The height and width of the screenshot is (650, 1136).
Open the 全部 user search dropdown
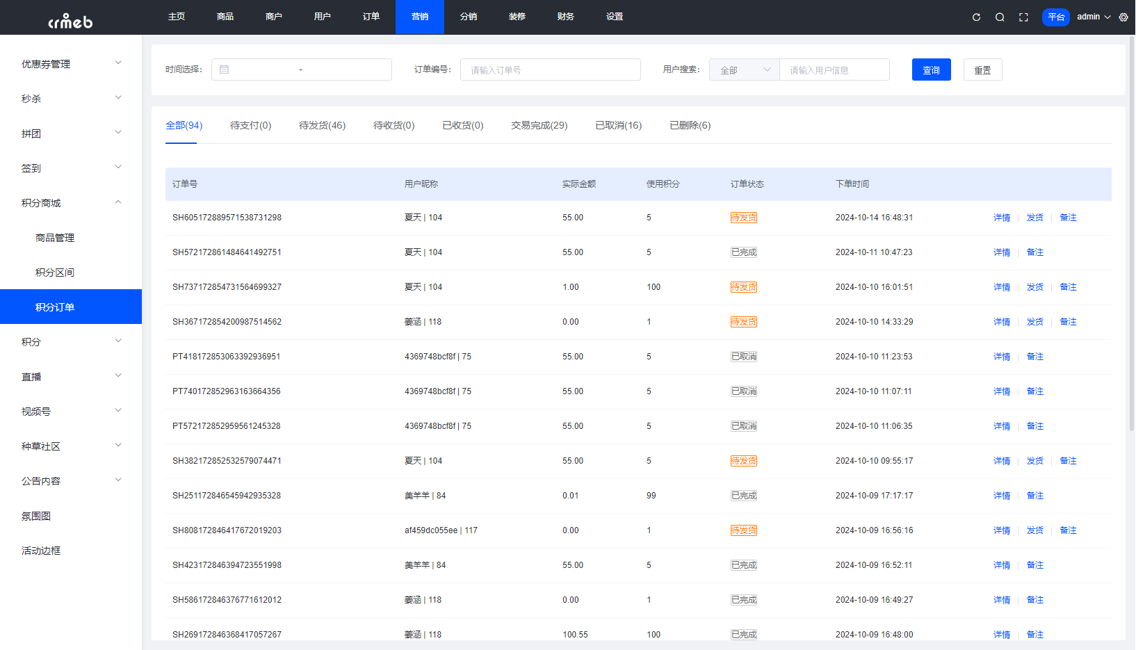pyautogui.click(x=743, y=70)
